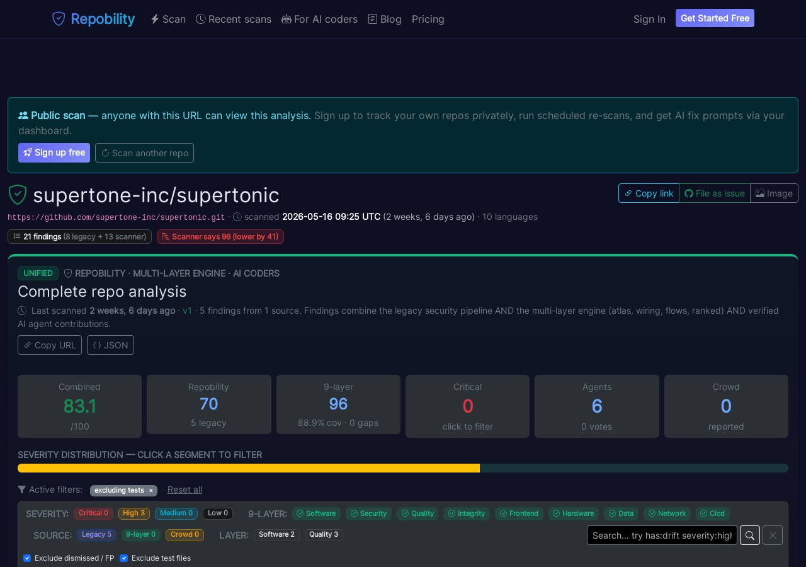The image size is (806, 567).
Task: Uncheck Exclude dismissed / FP checkbox
Action: pyautogui.click(x=27, y=558)
